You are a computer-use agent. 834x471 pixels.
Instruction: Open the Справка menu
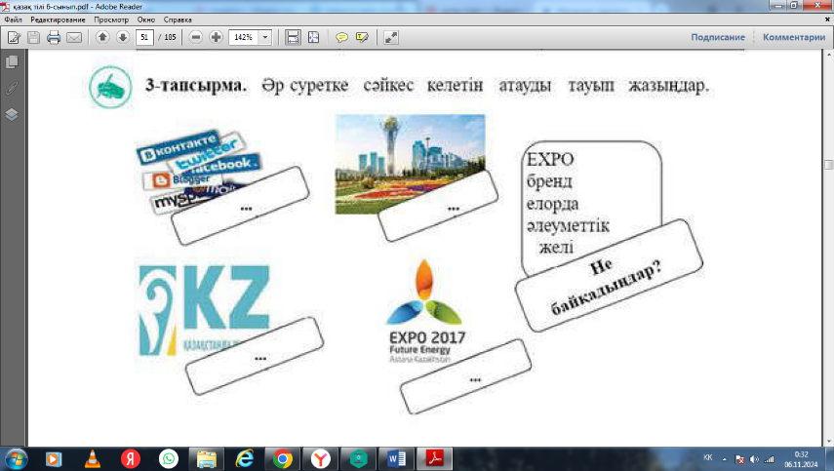point(178,20)
